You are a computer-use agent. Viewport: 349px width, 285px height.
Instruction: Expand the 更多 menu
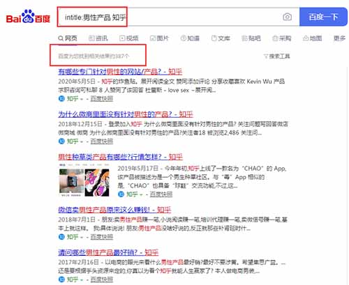point(339,38)
